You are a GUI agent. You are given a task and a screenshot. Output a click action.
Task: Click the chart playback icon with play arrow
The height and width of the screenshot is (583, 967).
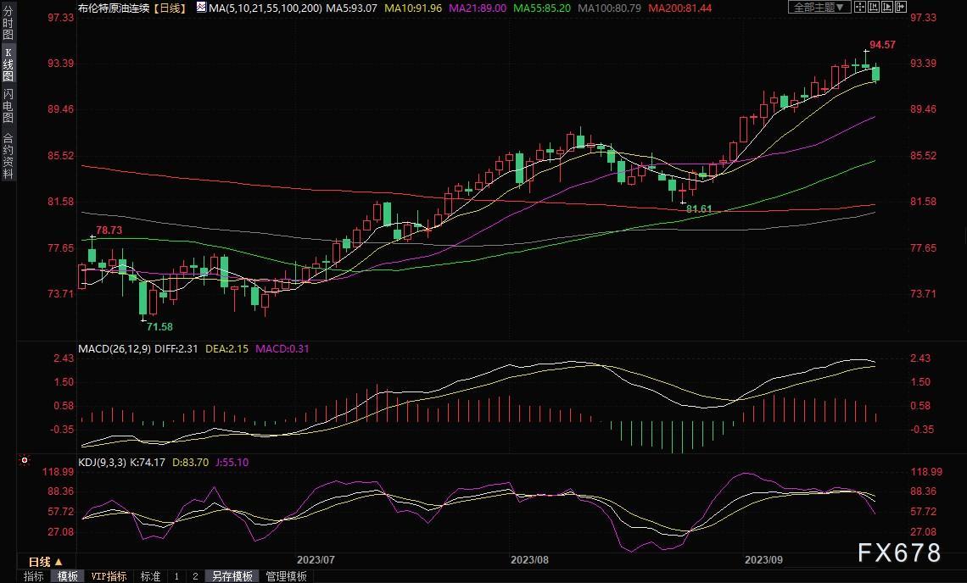(887, 7)
